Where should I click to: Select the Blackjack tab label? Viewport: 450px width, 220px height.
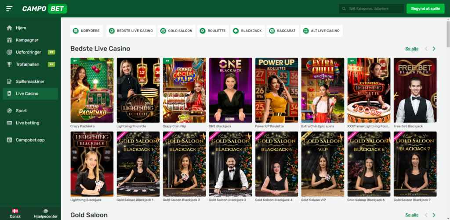click(x=251, y=31)
